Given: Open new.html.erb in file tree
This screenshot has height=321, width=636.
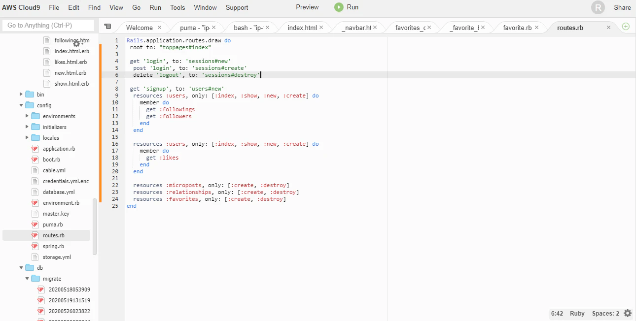Looking at the screenshot, I should pos(70,73).
